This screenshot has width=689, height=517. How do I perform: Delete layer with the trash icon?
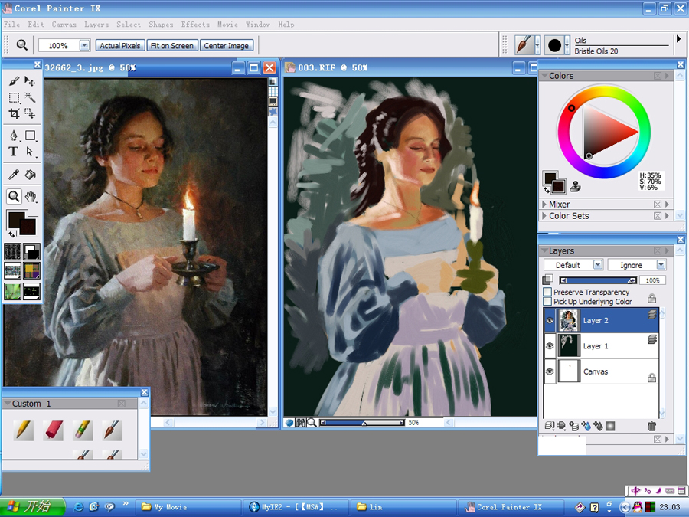coord(651,426)
